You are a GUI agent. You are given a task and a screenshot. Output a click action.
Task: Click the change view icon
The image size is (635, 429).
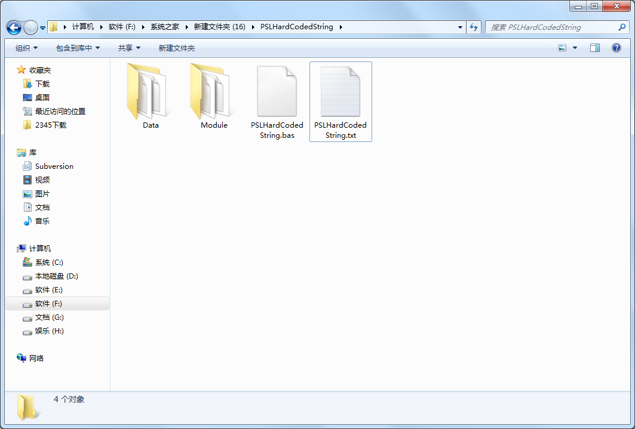(562, 48)
